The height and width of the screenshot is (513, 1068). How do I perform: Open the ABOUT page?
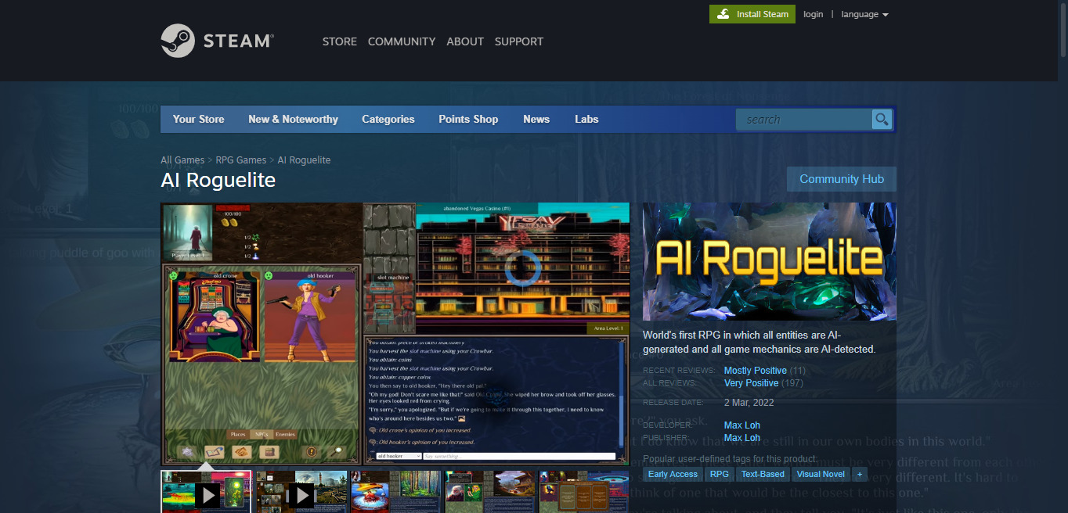pyautogui.click(x=465, y=41)
